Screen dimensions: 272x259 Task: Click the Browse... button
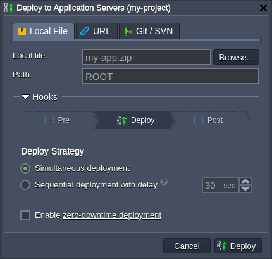click(x=236, y=57)
